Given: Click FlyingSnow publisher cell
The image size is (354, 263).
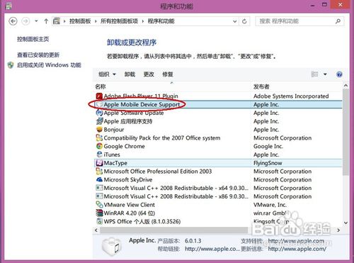Looking at the screenshot, I should (268, 163).
